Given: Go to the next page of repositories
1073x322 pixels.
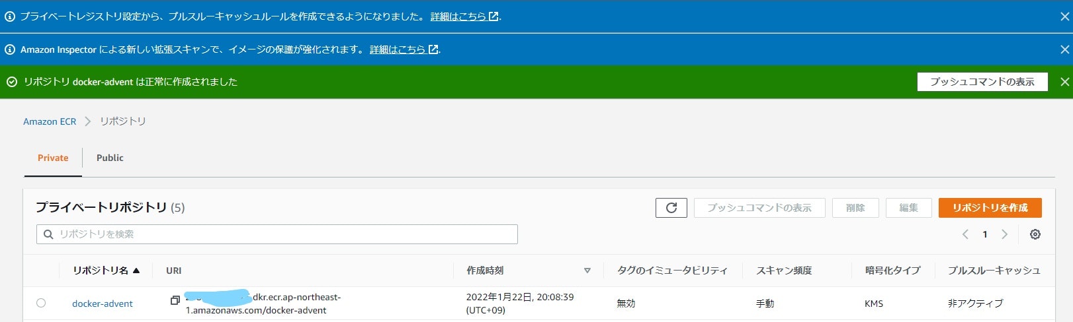Looking at the screenshot, I should 1005,234.
